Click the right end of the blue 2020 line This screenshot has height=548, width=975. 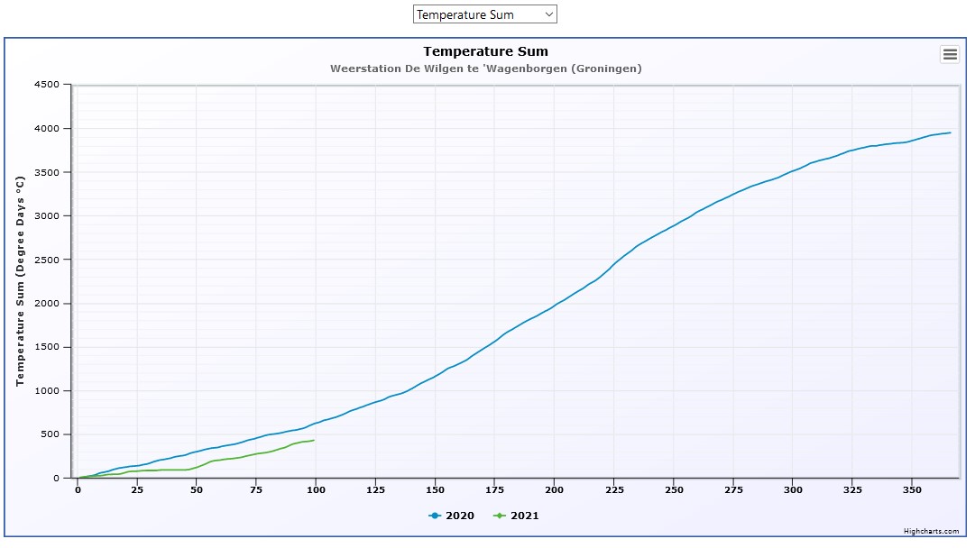[x=949, y=132]
